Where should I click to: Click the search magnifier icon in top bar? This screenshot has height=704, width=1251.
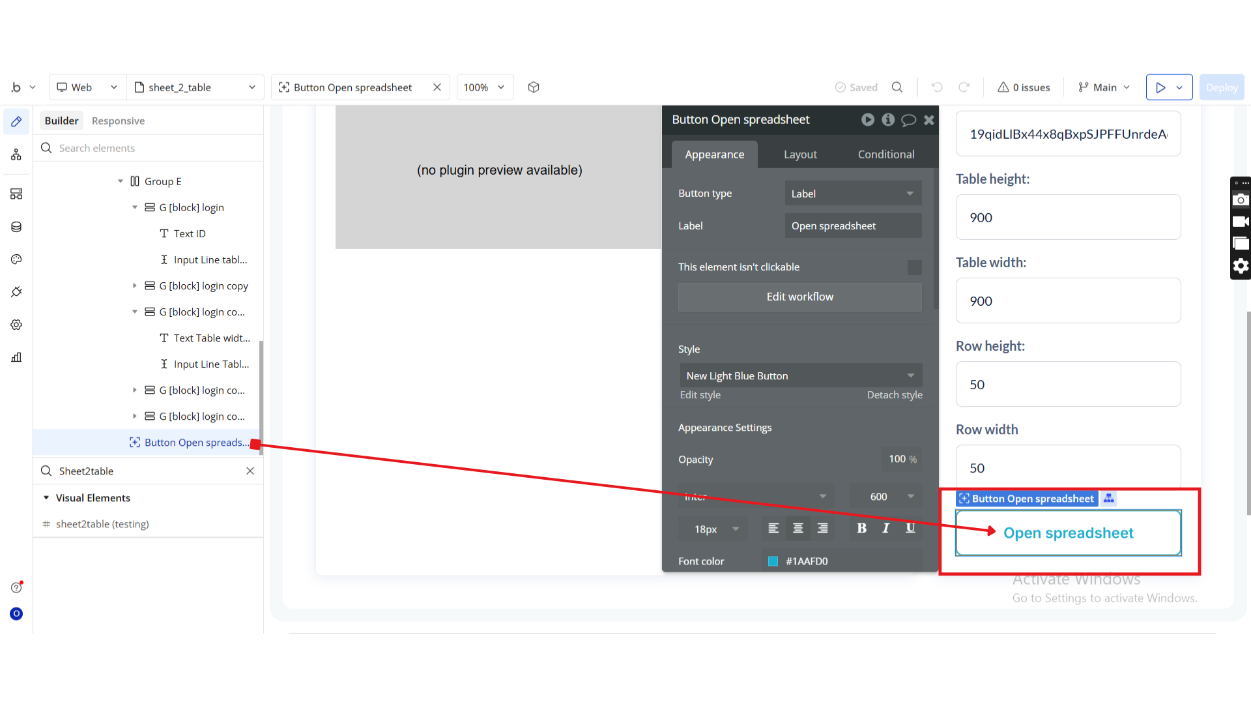(897, 87)
